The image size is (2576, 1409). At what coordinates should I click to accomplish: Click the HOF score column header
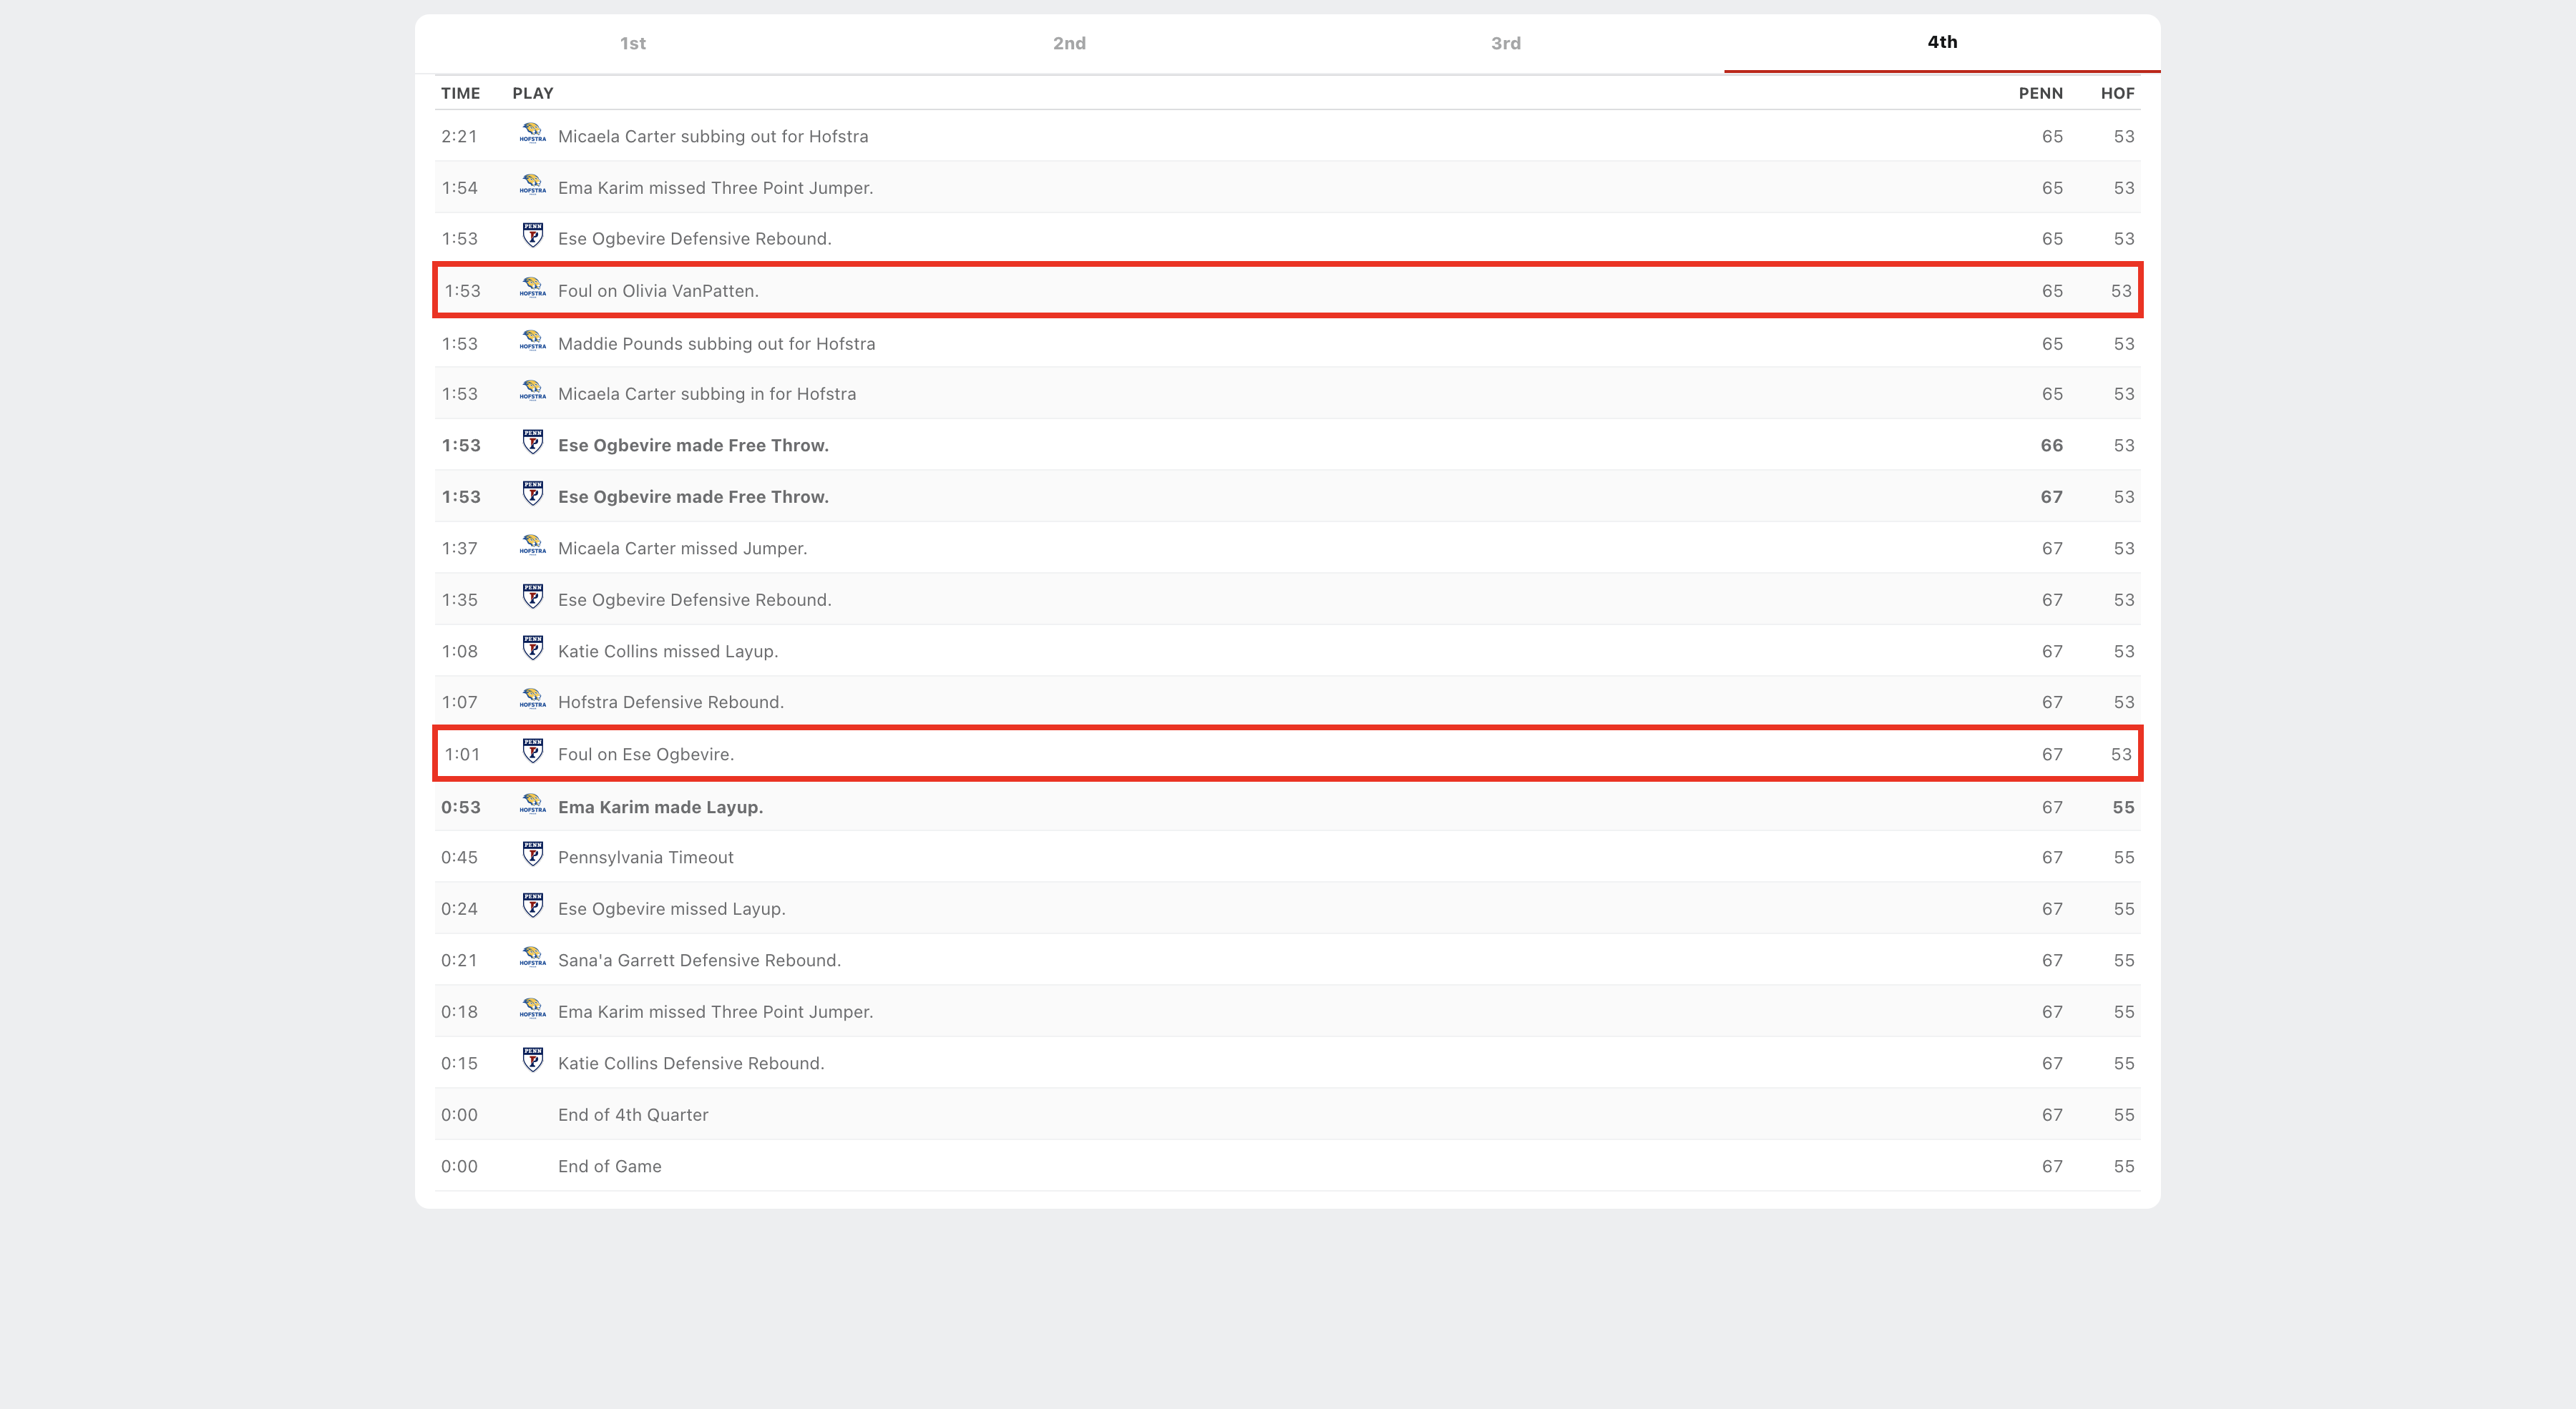pyautogui.click(x=2117, y=93)
